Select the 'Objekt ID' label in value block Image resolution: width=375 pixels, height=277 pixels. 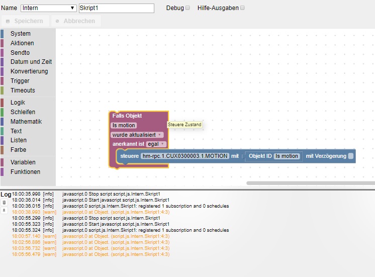coord(260,156)
